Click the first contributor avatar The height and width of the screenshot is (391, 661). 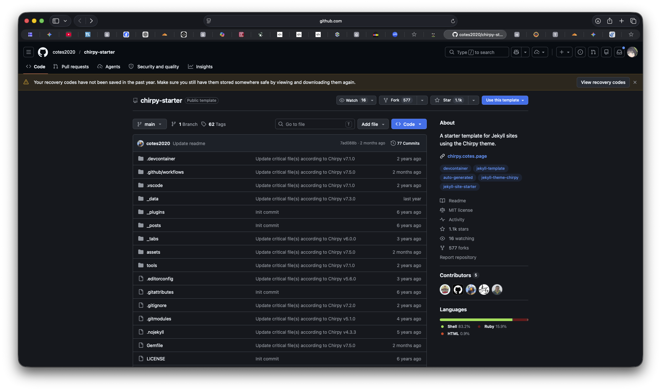[x=445, y=290]
